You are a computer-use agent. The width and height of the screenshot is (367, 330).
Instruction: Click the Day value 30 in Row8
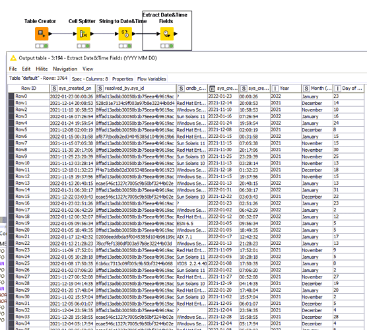pos(349,150)
